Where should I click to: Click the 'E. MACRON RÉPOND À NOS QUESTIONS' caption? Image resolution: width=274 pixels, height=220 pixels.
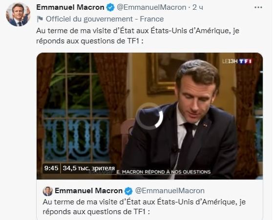point(164,172)
